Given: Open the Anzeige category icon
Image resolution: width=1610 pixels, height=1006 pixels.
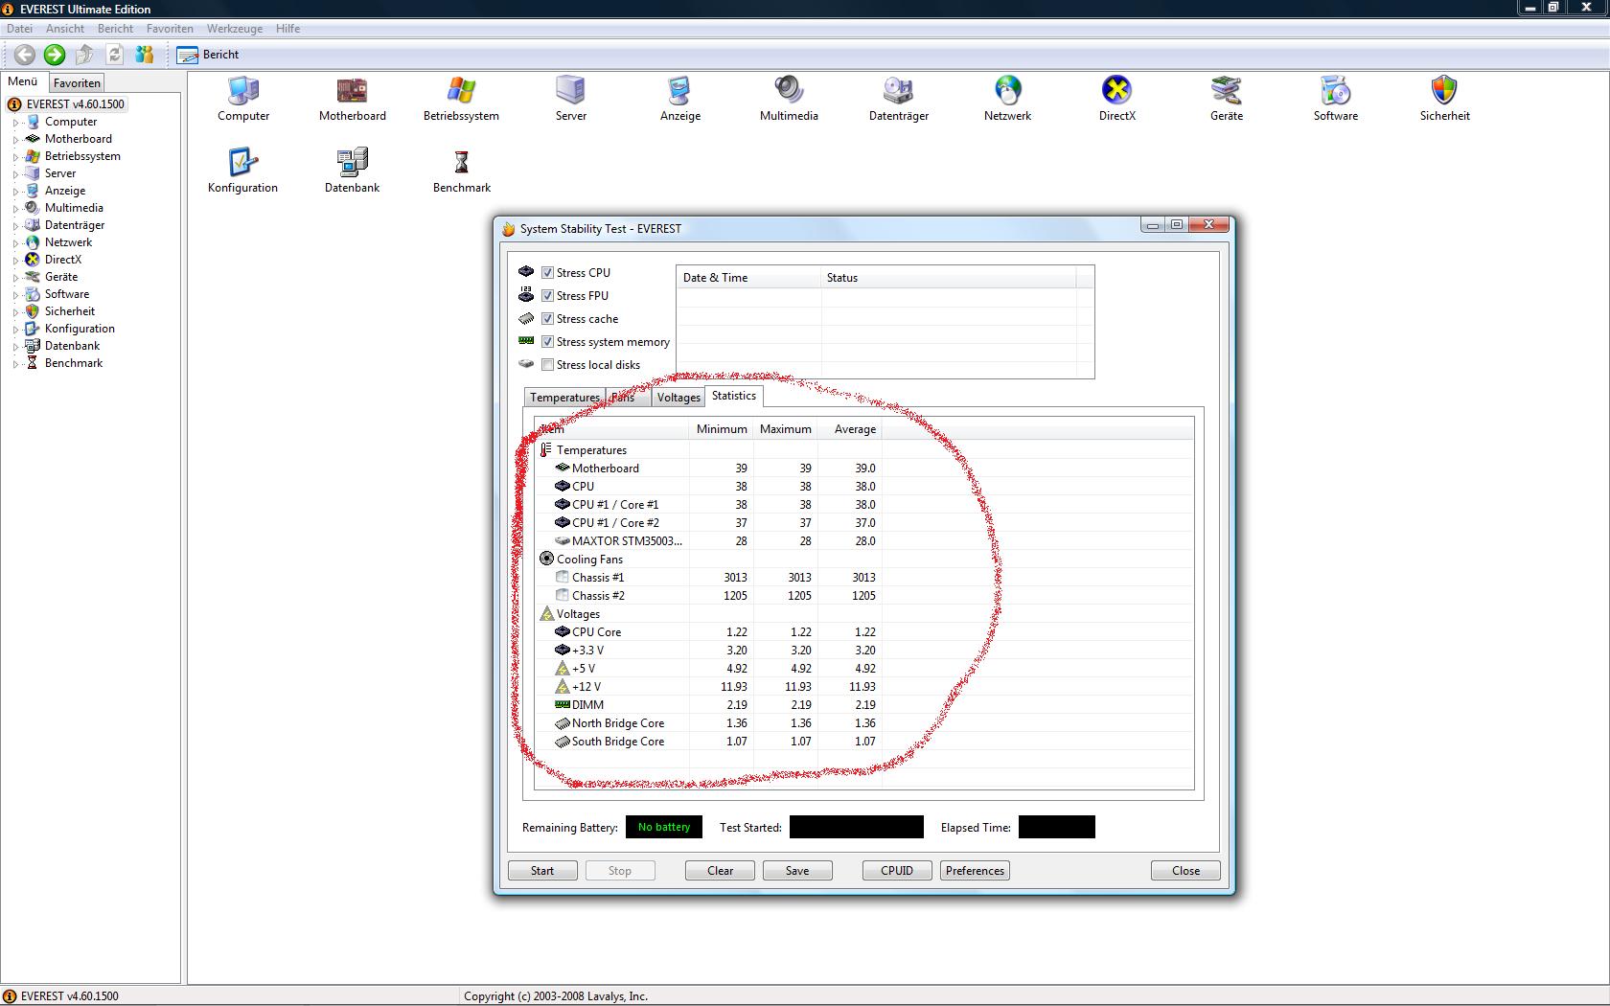Looking at the screenshot, I should [x=680, y=90].
